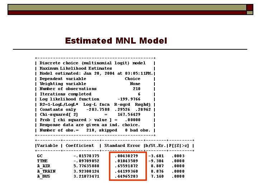Click the TTME z-ratio "-9.304"
This screenshot has width=258, height=193.
click(156, 161)
